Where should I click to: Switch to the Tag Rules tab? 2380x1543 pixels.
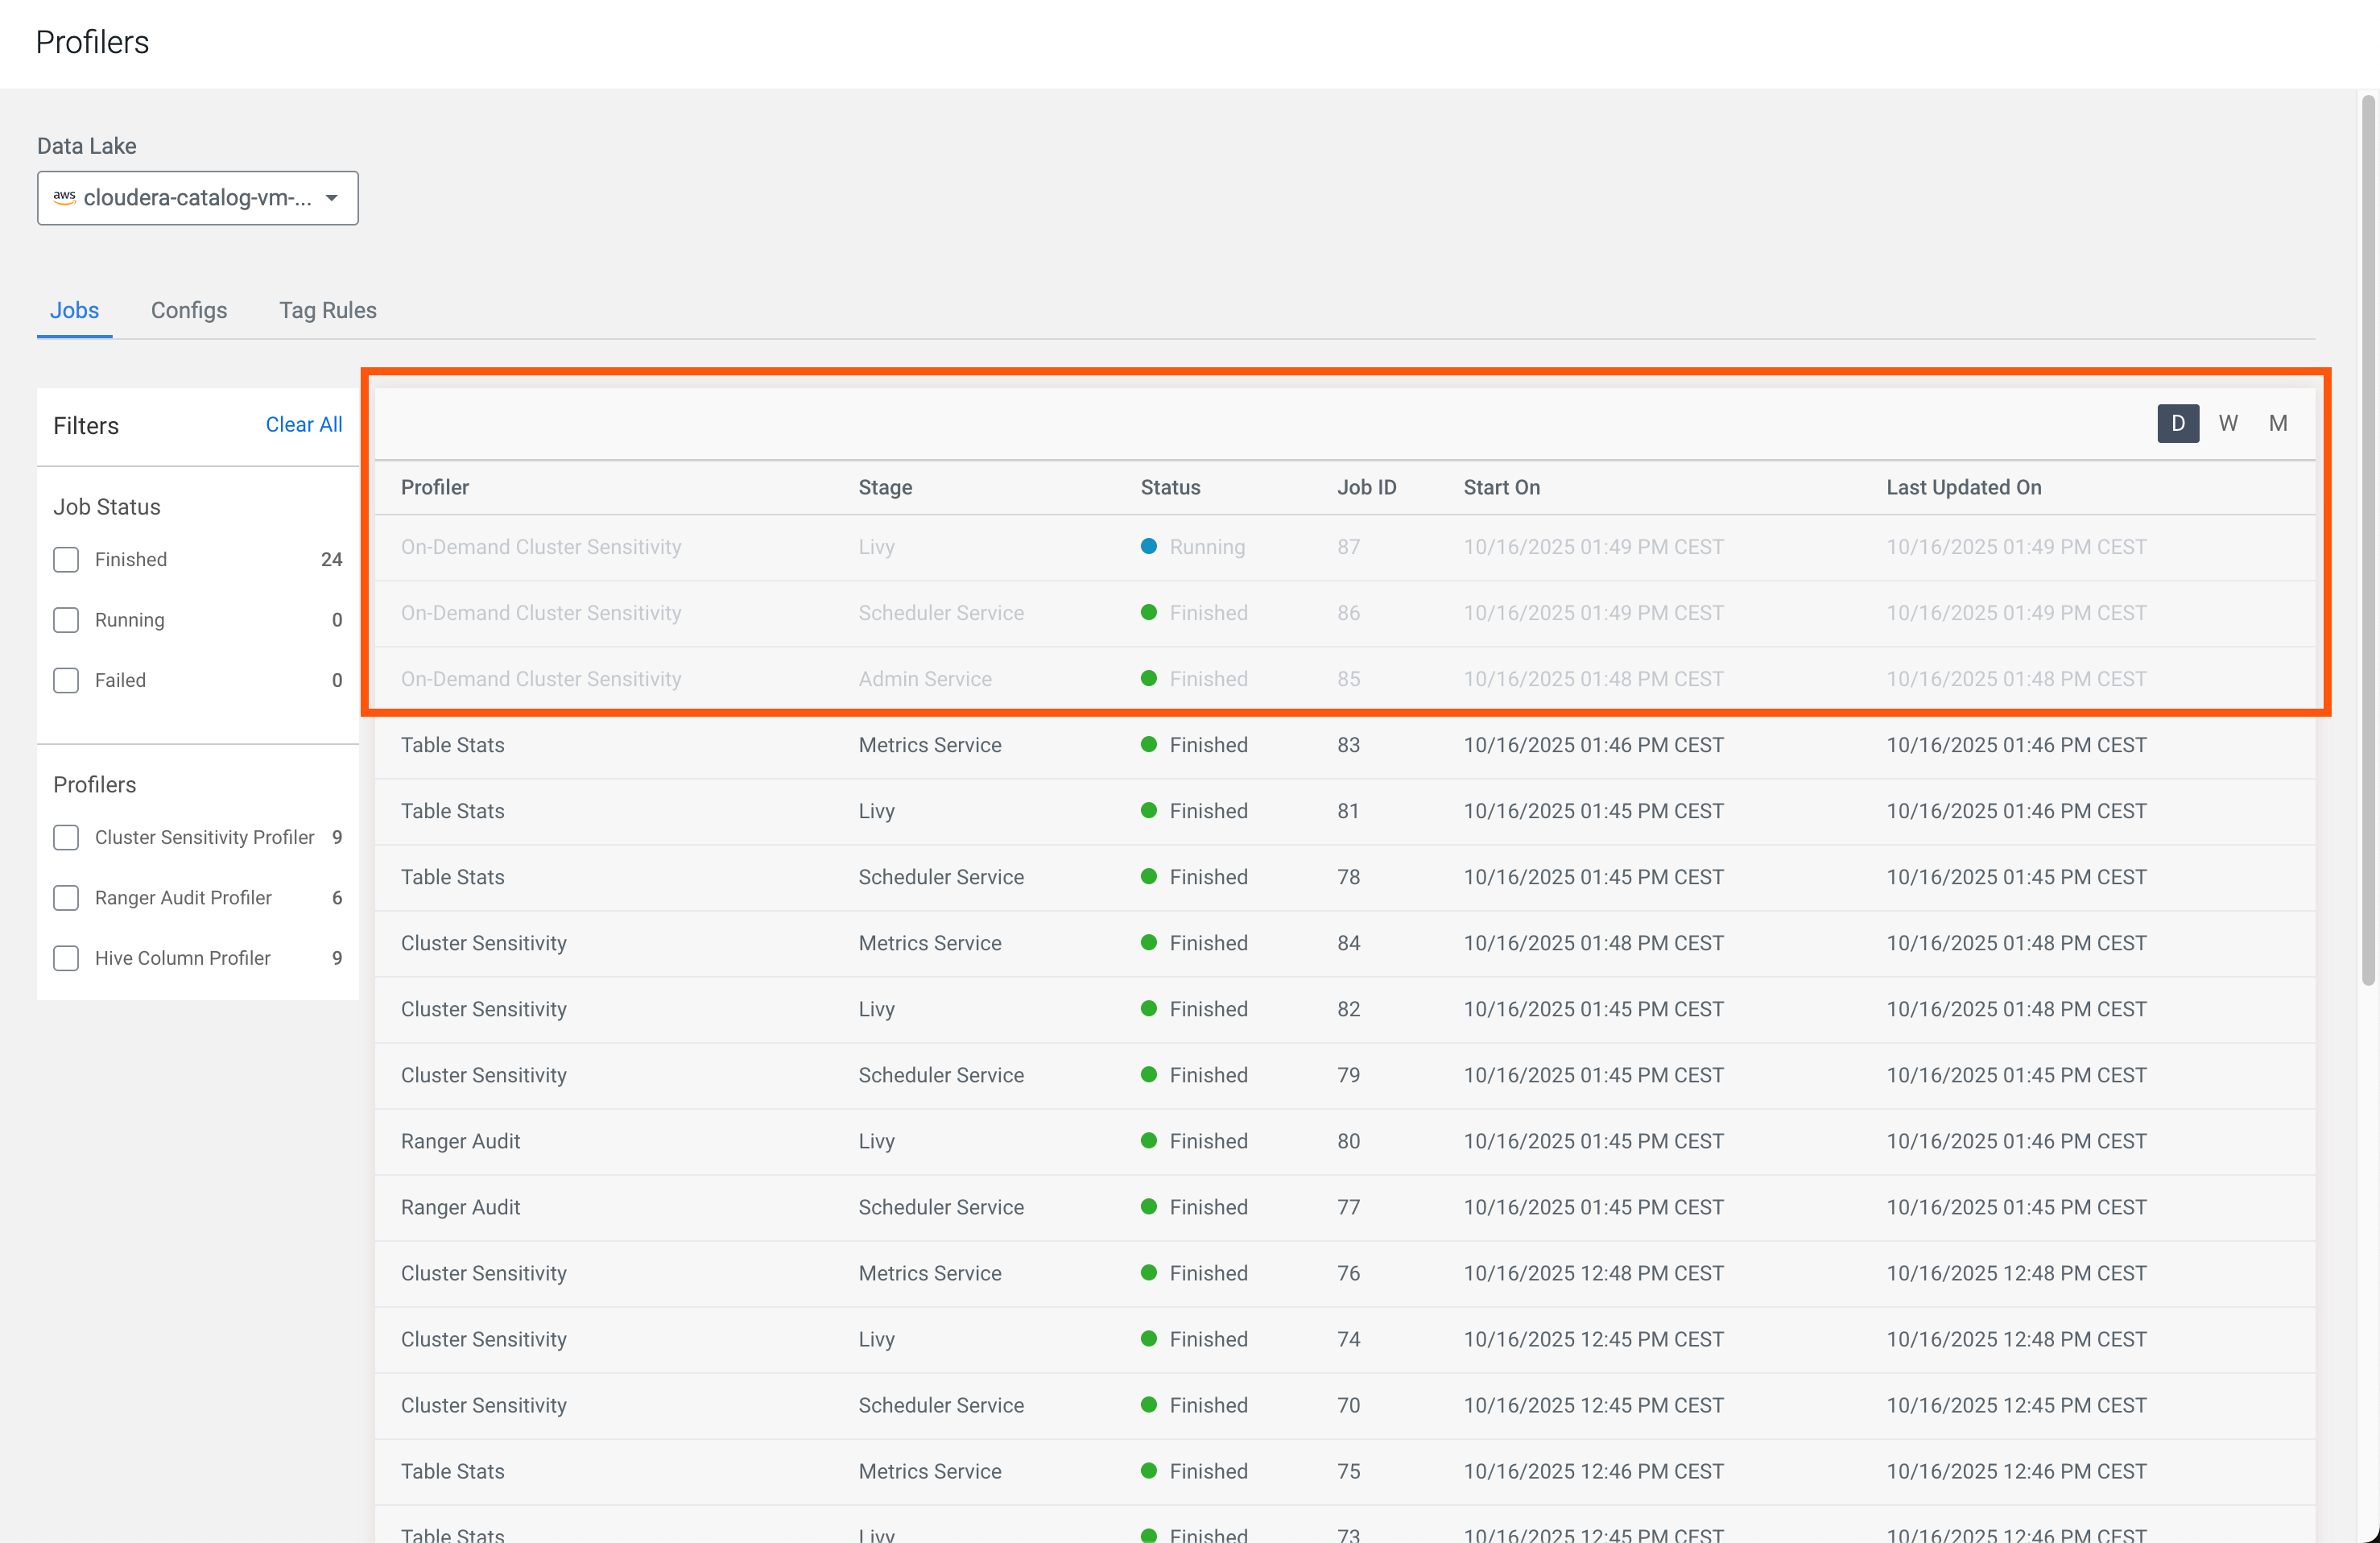point(327,310)
